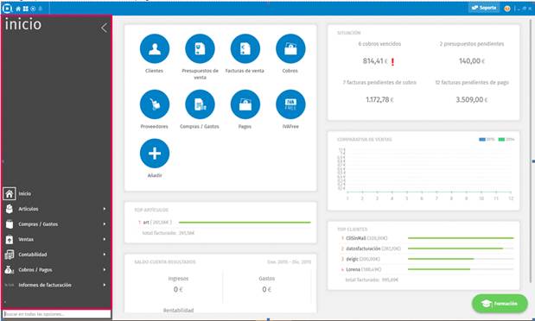The width and height of the screenshot is (535, 321).
Task: Expand Informes de facturación submenu arrow
Action: click(x=105, y=286)
